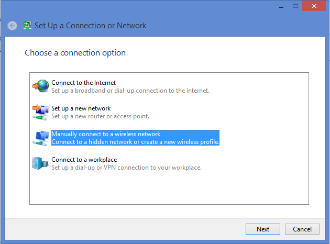This screenshot has height=244, width=330.
Task: Minimize the connection wizard window
Action: [281, 6]
